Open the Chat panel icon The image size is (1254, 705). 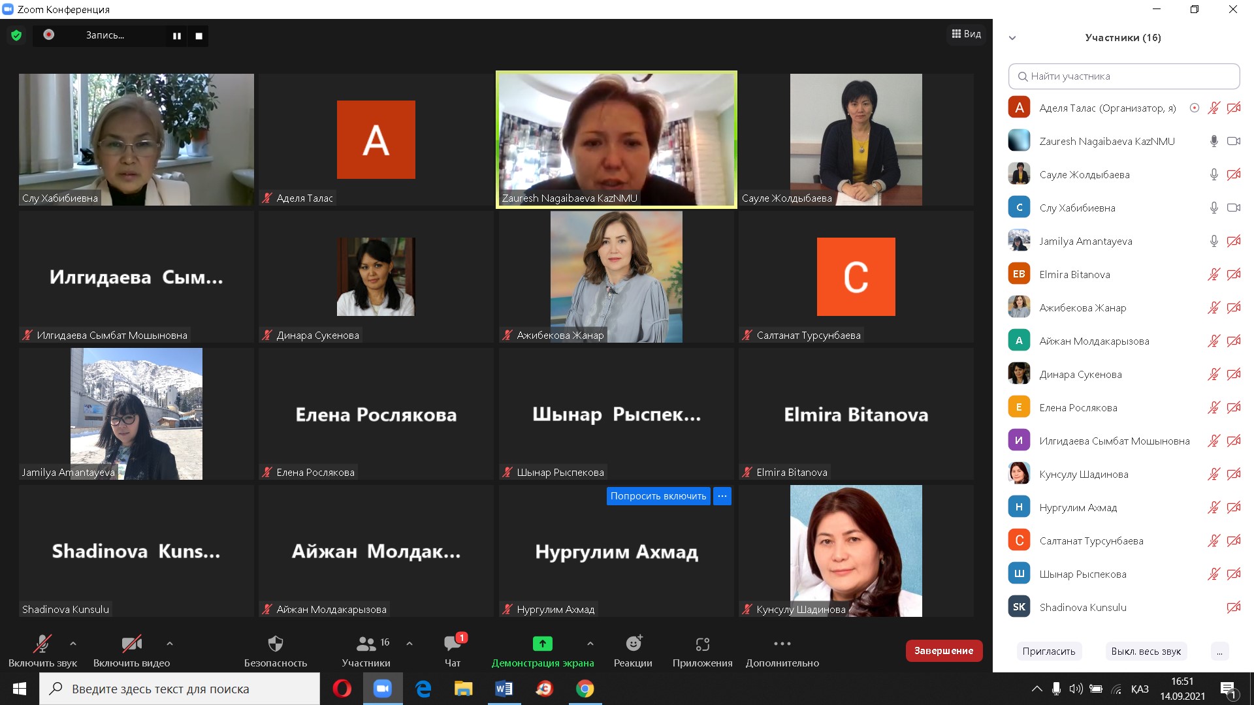click(x=452, y=644)
